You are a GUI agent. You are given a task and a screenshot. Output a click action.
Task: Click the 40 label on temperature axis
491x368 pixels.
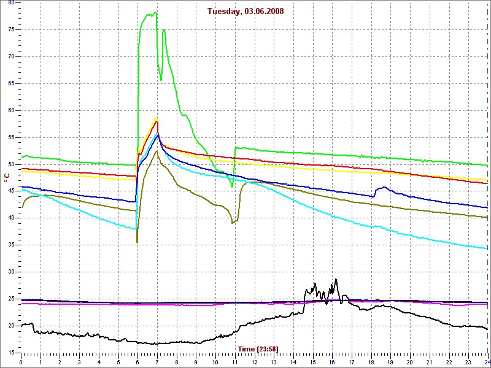pos(11,218)
